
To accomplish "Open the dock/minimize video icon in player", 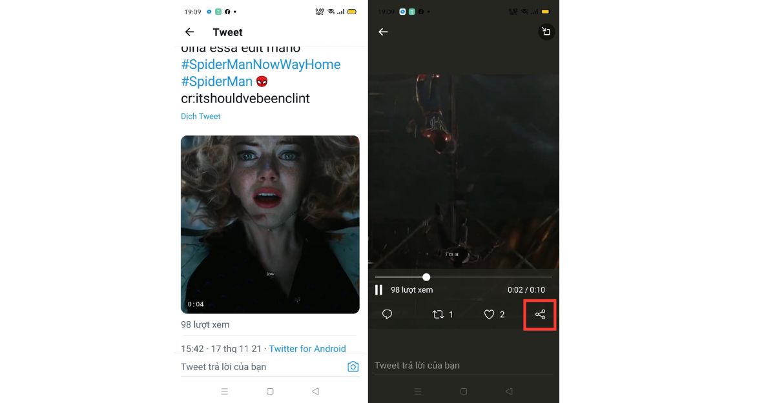I will (x=546, y=32).
